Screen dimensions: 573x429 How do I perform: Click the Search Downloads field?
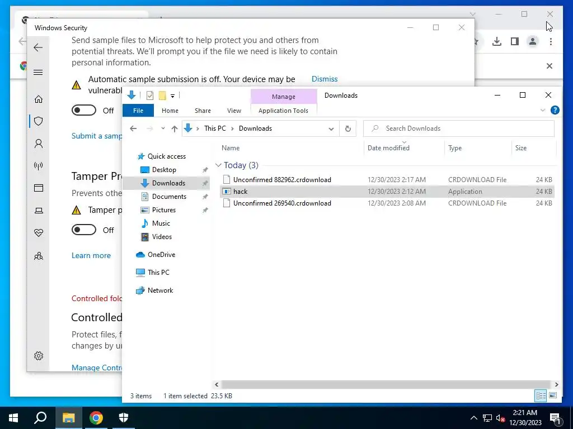click(x=459, y=128)
